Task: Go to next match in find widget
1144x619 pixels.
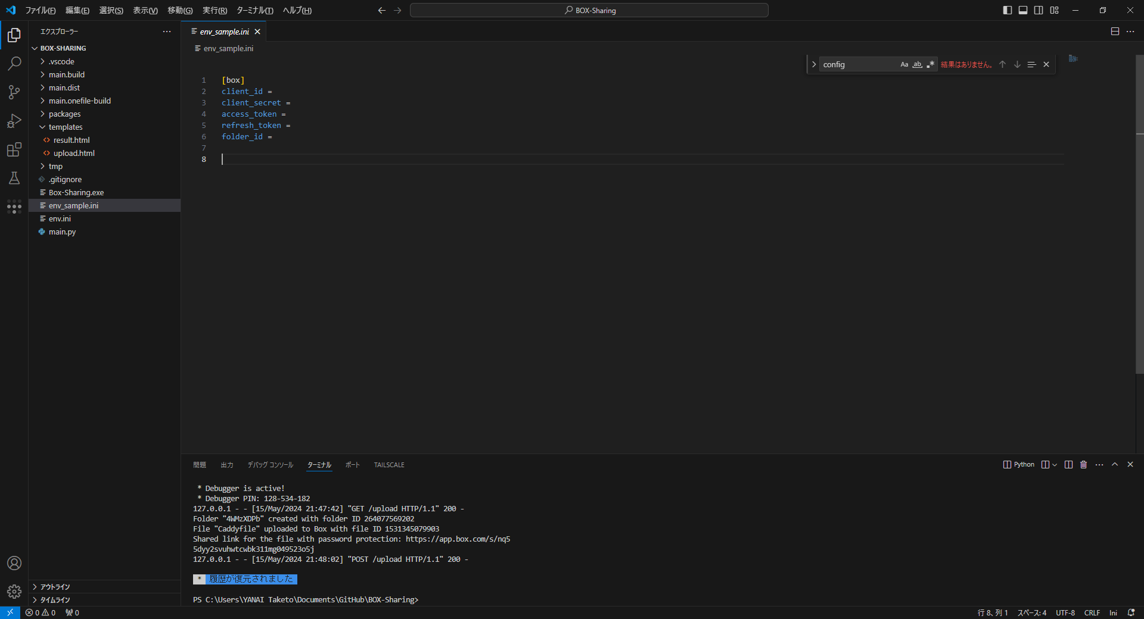Action: [x=1017, y=64]
